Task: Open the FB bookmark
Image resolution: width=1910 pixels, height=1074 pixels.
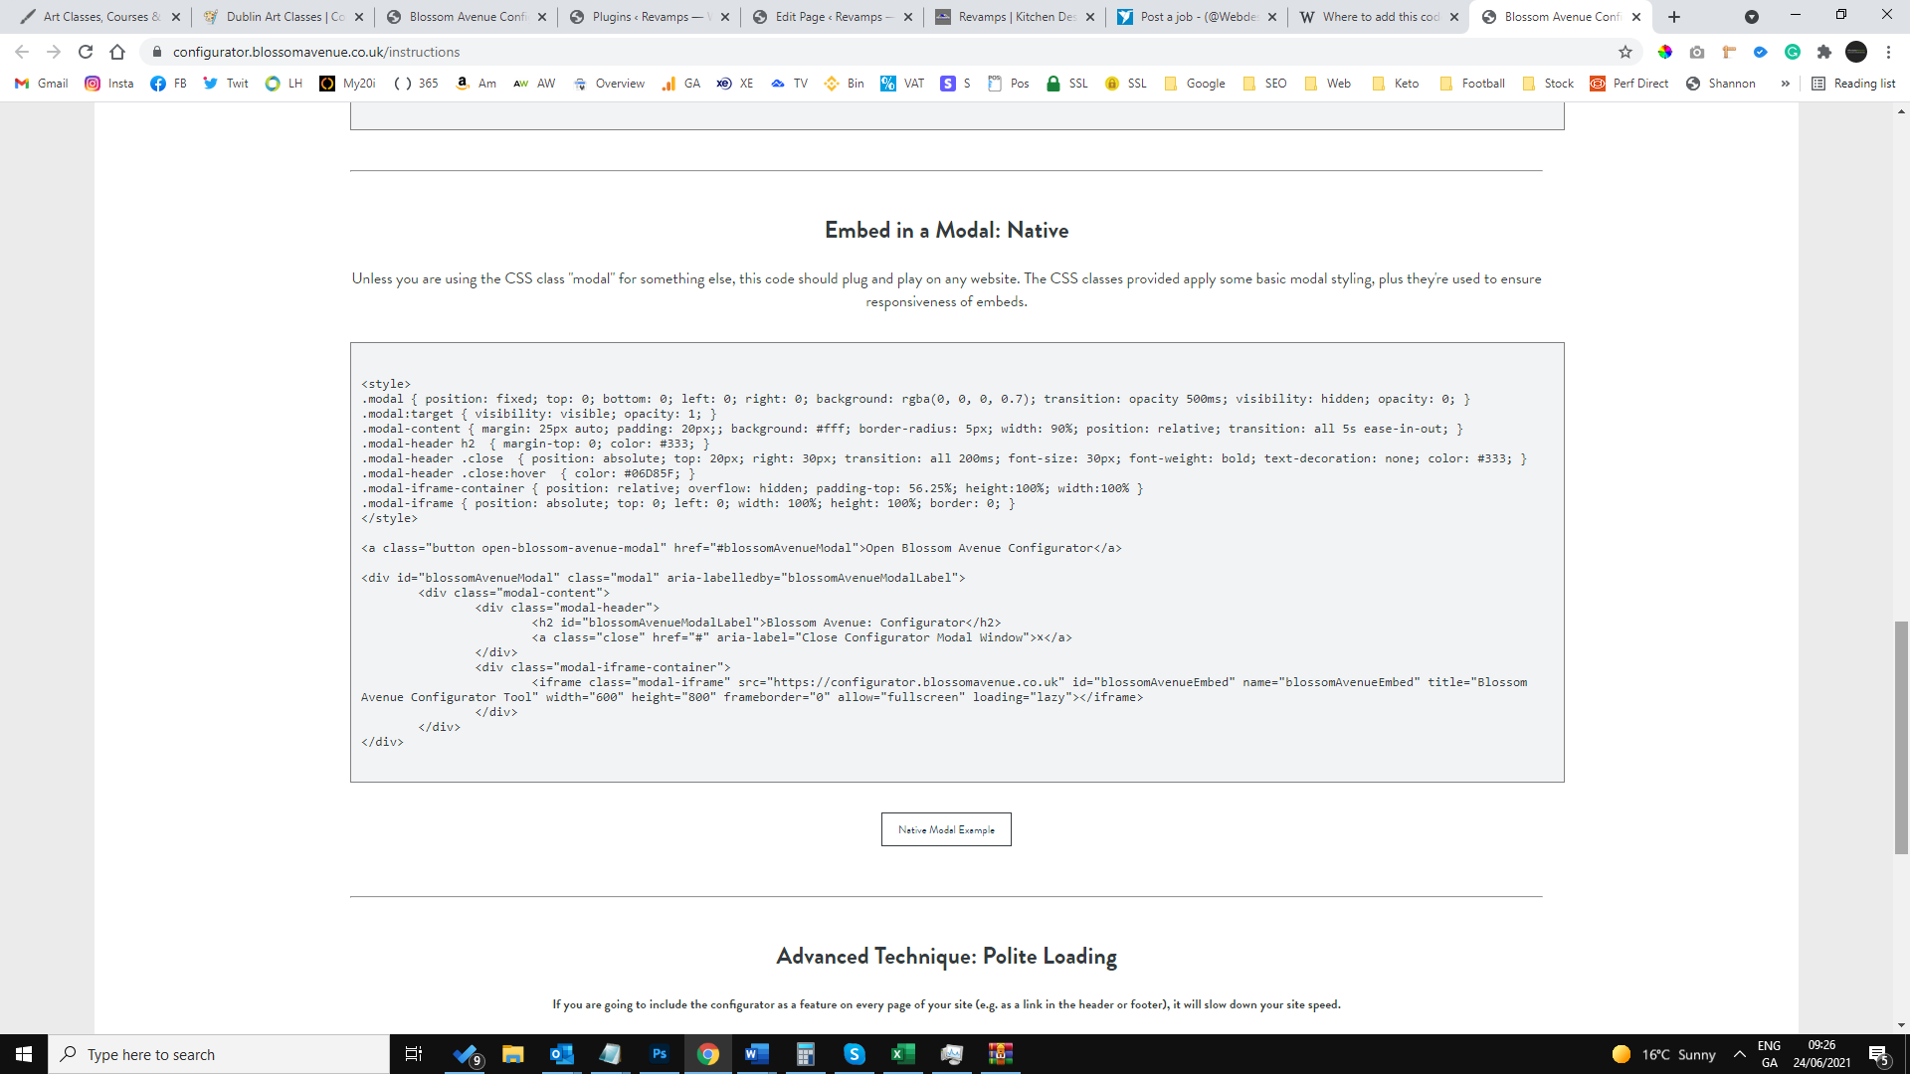Action: coord(168,84)
